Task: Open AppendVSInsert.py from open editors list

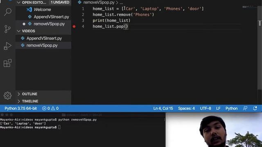Action: point(51,17)
